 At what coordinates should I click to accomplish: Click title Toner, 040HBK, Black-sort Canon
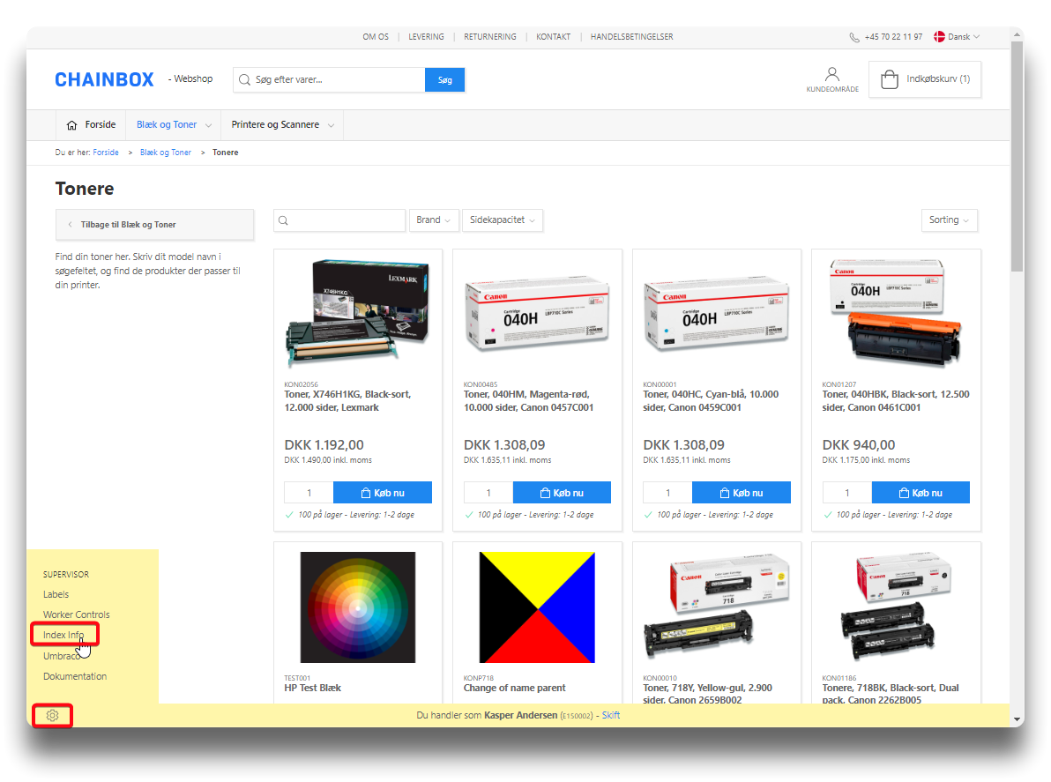[x=896, y=401]
